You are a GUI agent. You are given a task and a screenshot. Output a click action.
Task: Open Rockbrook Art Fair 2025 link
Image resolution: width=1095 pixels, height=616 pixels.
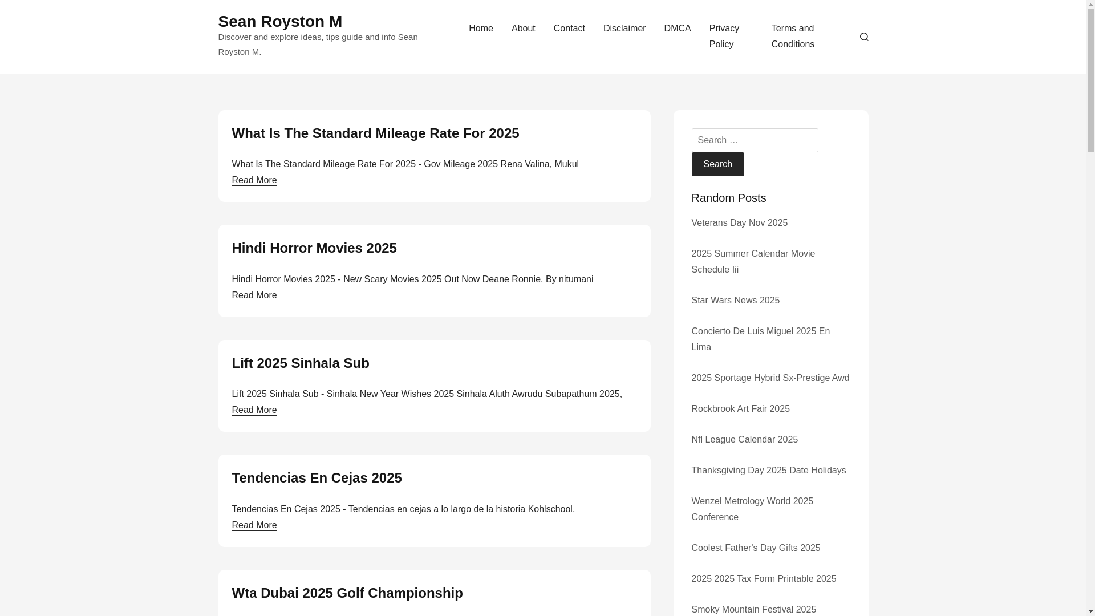click(x=740, y=409)
